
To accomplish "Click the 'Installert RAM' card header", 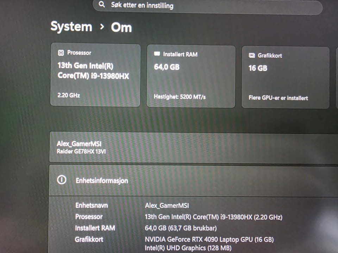I will 180,54.
